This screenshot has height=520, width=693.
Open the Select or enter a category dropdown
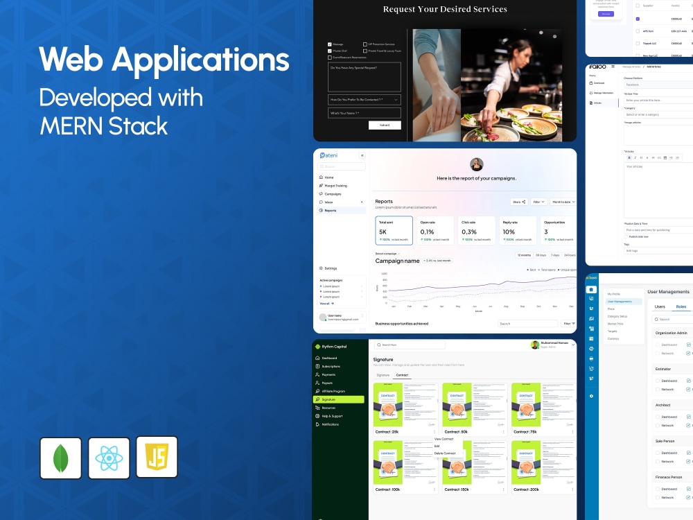[658, 114]
